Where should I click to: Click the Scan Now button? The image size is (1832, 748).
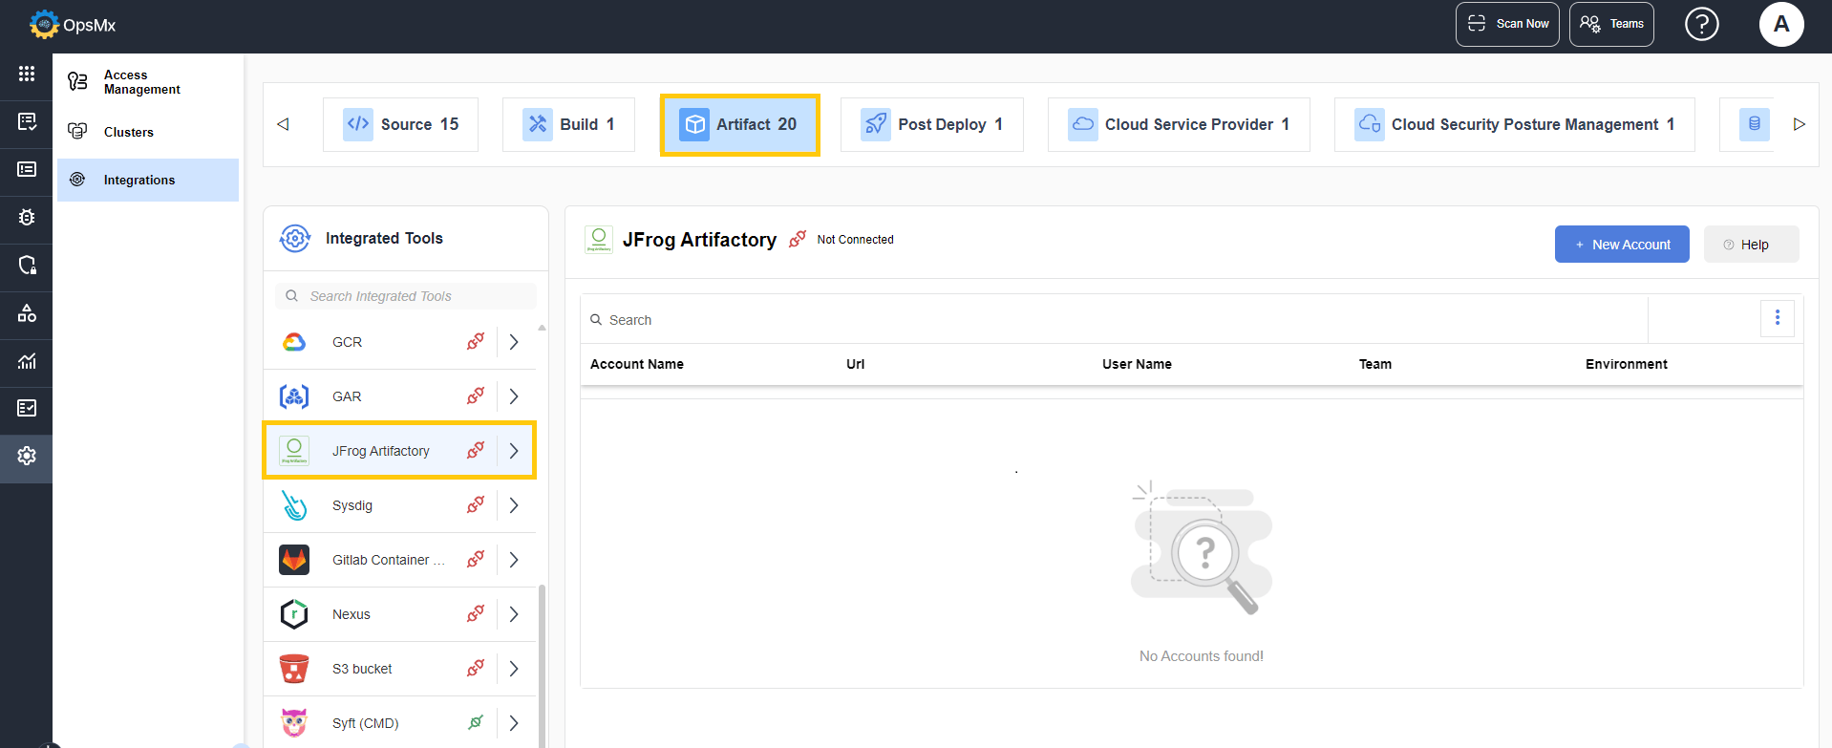(x=1507, y=24)
